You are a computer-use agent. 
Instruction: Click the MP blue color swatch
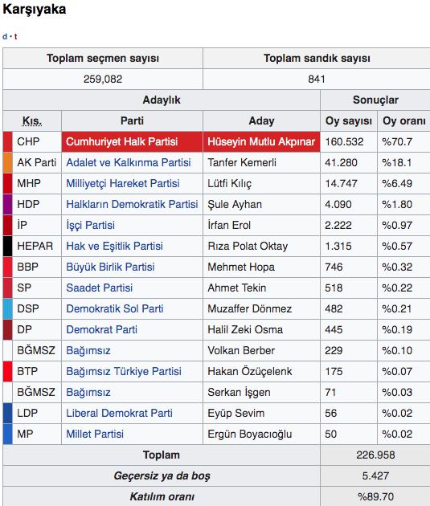8,434
